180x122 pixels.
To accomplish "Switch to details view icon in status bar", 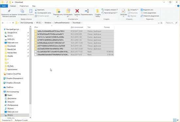I will point(175,120).
